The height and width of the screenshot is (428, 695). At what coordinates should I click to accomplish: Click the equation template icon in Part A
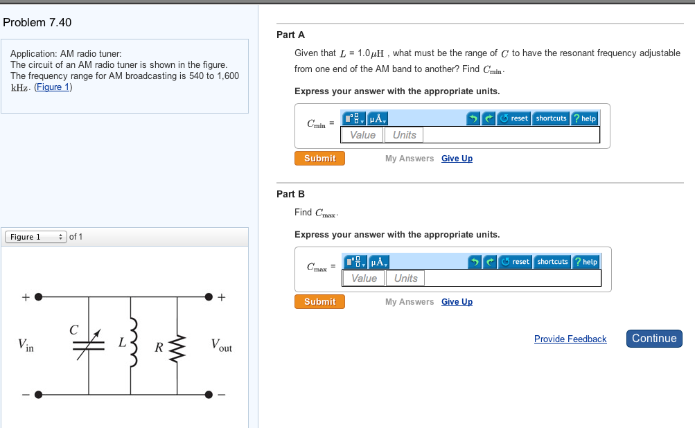tap(353, 118)
